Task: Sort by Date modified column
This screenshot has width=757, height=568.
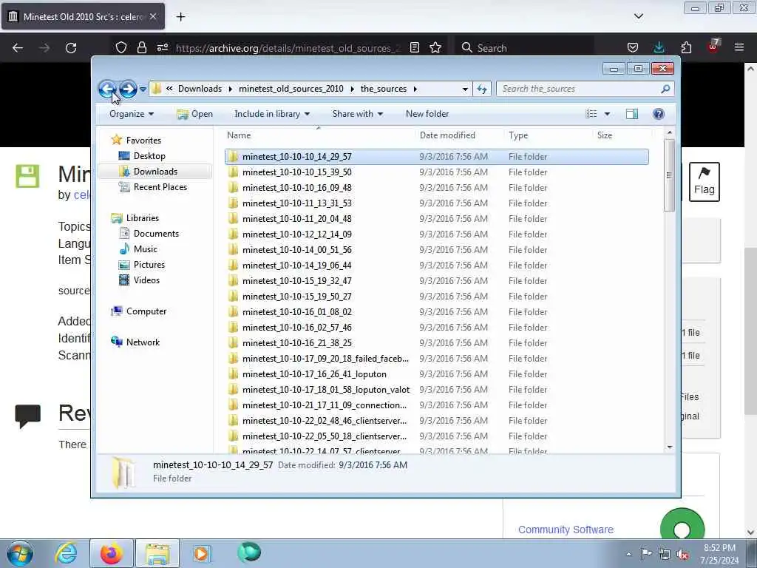Action: (x=458, y=135)
